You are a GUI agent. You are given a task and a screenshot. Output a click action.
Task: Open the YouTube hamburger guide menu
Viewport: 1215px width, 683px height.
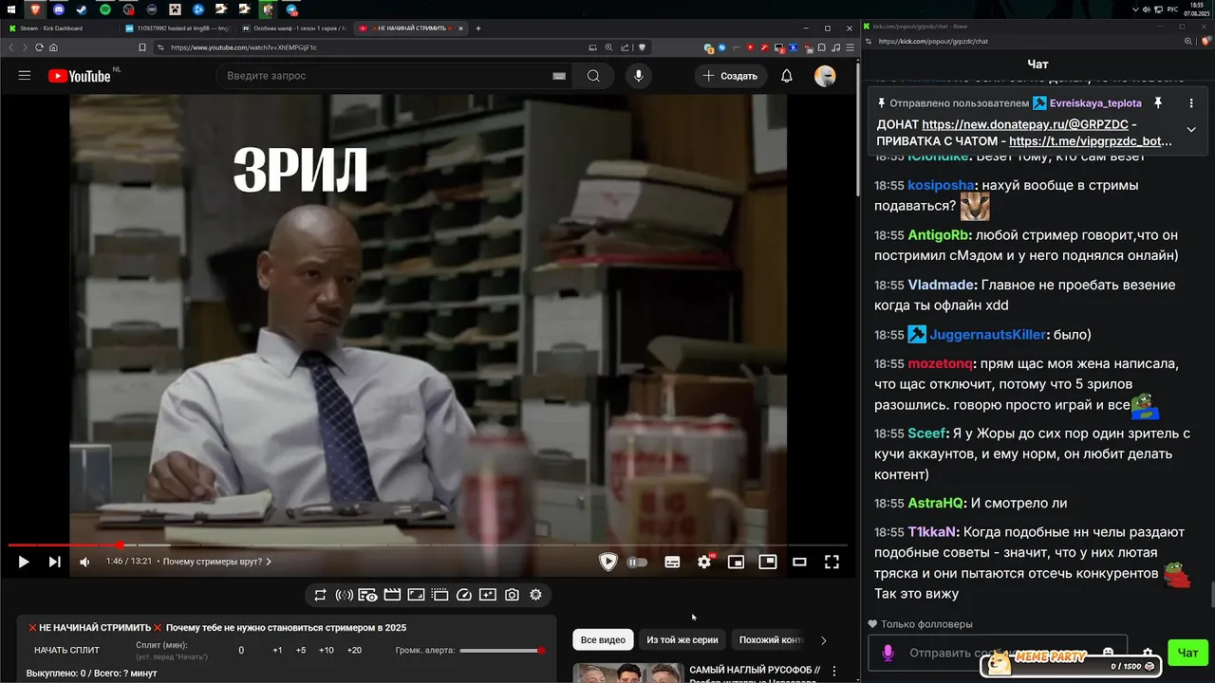[x=25, y=76]
